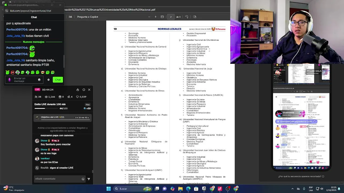Click 'Pregunta a Copilot' in PDF toolbar

pos(88,17)
